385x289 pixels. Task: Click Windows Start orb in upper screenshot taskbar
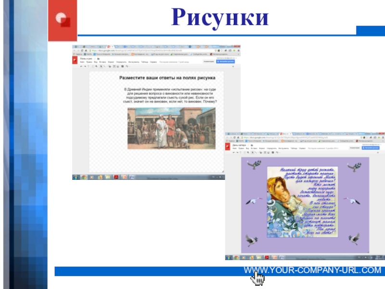76,177
